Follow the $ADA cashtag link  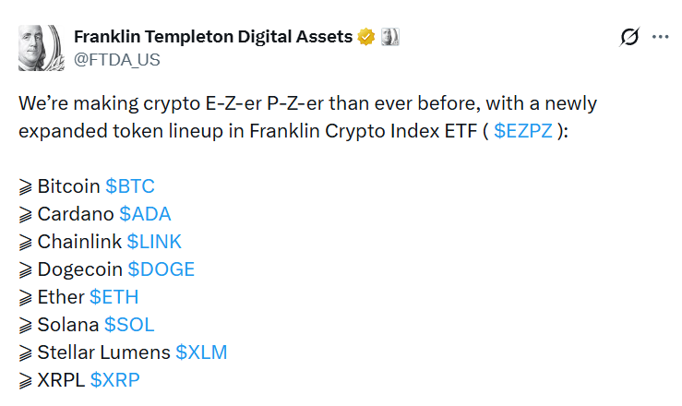click(145, 214)
